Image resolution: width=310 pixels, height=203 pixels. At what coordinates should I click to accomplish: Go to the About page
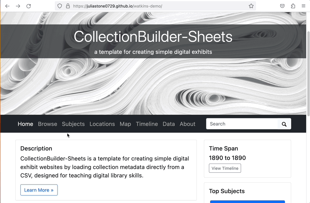(x=187, y=124)
